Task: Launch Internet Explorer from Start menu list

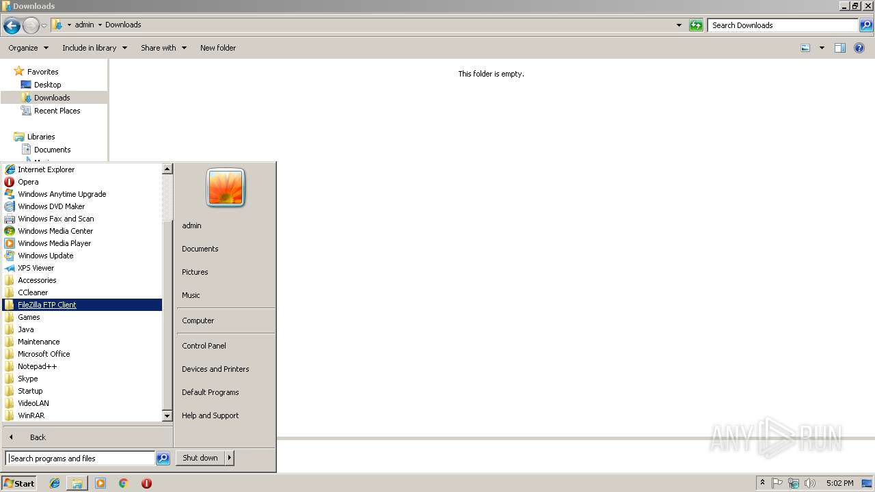Action: (x=82, y=169)
